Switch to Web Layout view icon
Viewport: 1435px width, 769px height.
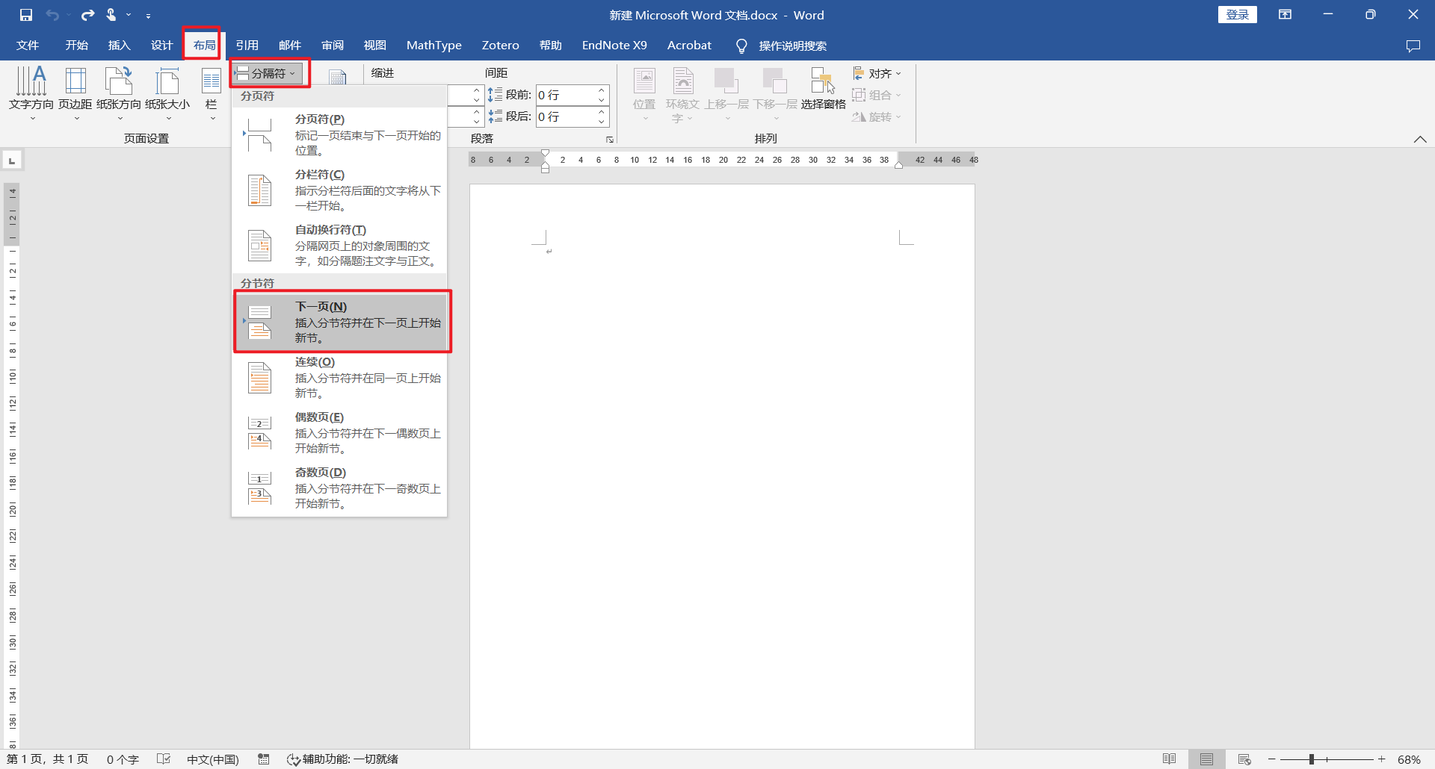1244,759
